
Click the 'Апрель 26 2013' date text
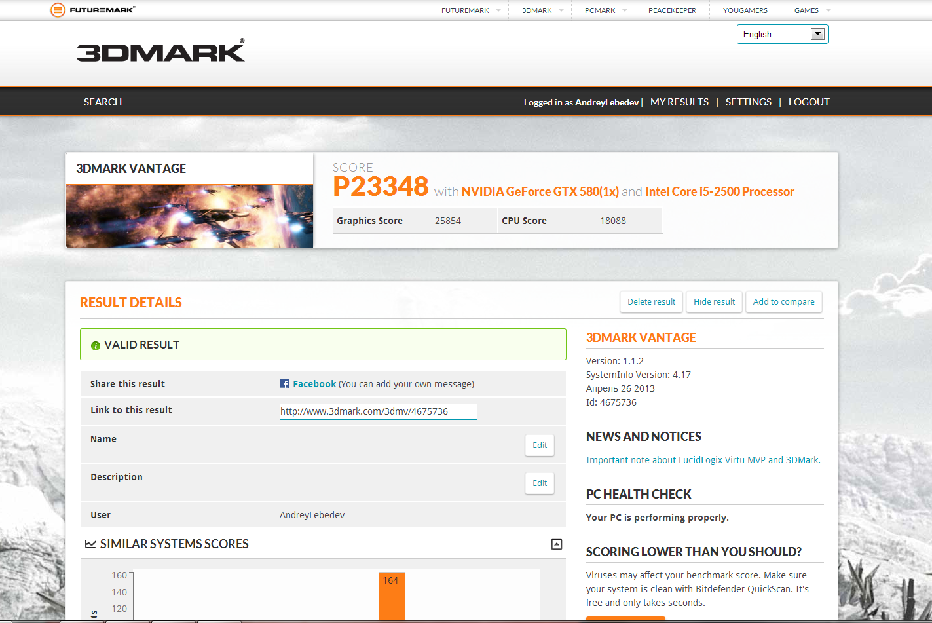point(620,388)
